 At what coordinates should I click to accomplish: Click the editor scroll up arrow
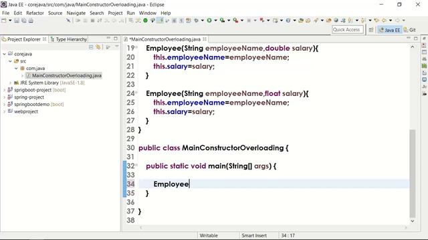point(412,47)
